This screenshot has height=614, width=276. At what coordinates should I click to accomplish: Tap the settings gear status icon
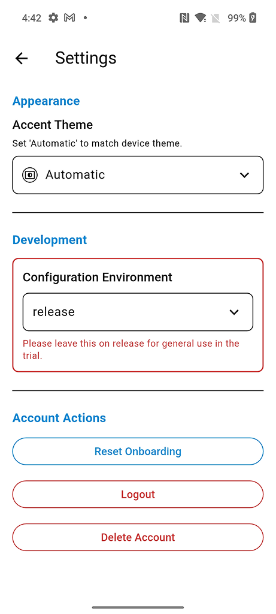click(x=53, y=17)
